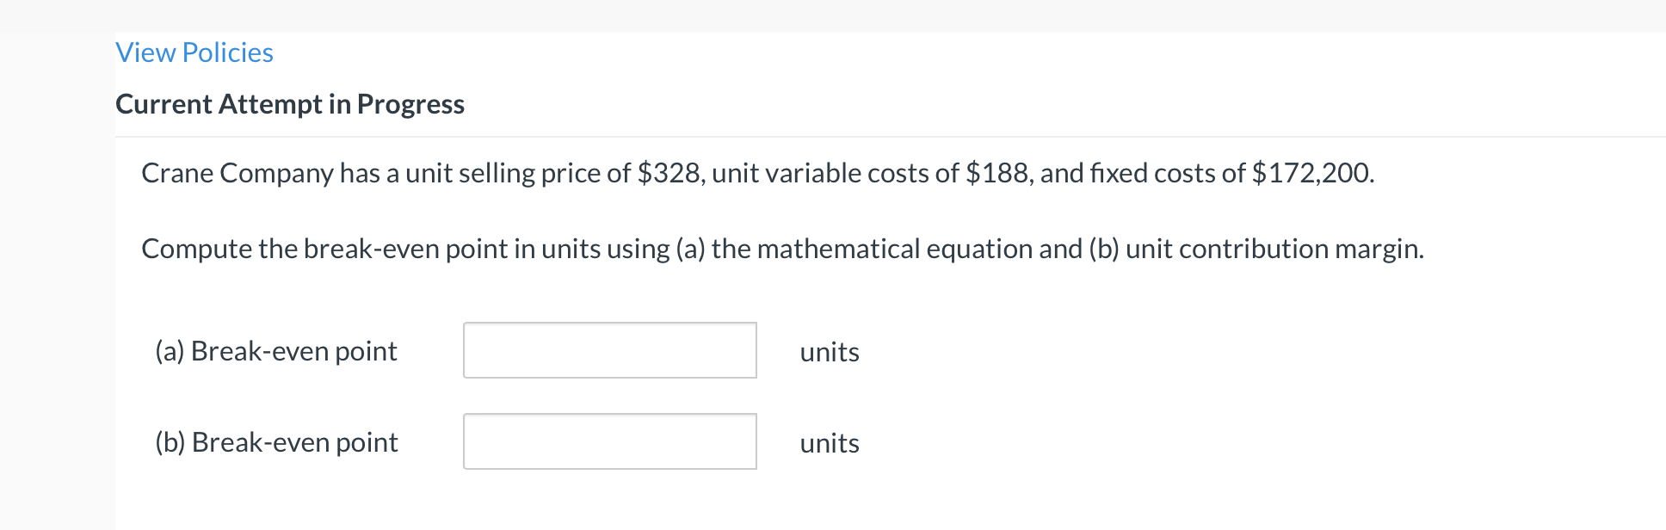The image size is (1666, 530).
Task: Click inside the (a) Break-even point answer box
Action: (609, 350)
